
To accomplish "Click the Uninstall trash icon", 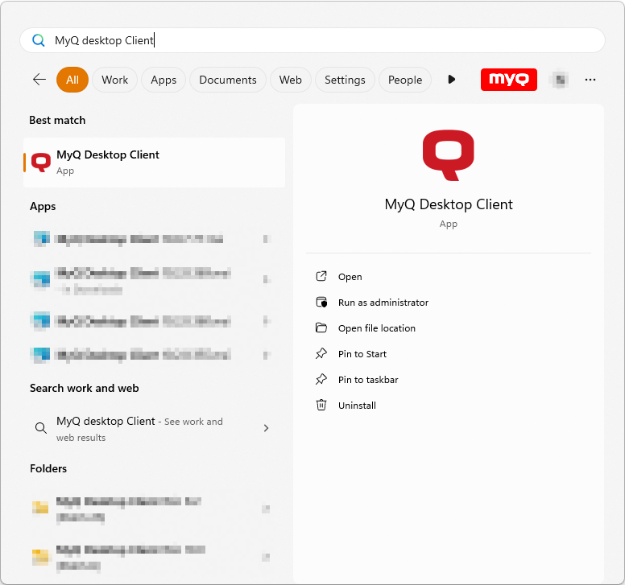I will point(321,405).
